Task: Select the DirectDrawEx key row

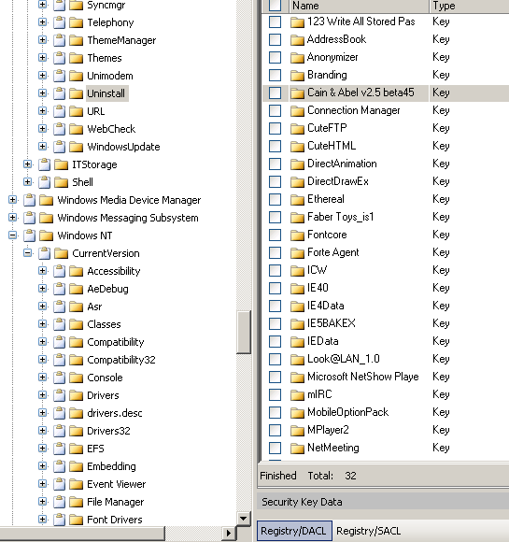Action: pyautogui.click(x=386, y=181)
